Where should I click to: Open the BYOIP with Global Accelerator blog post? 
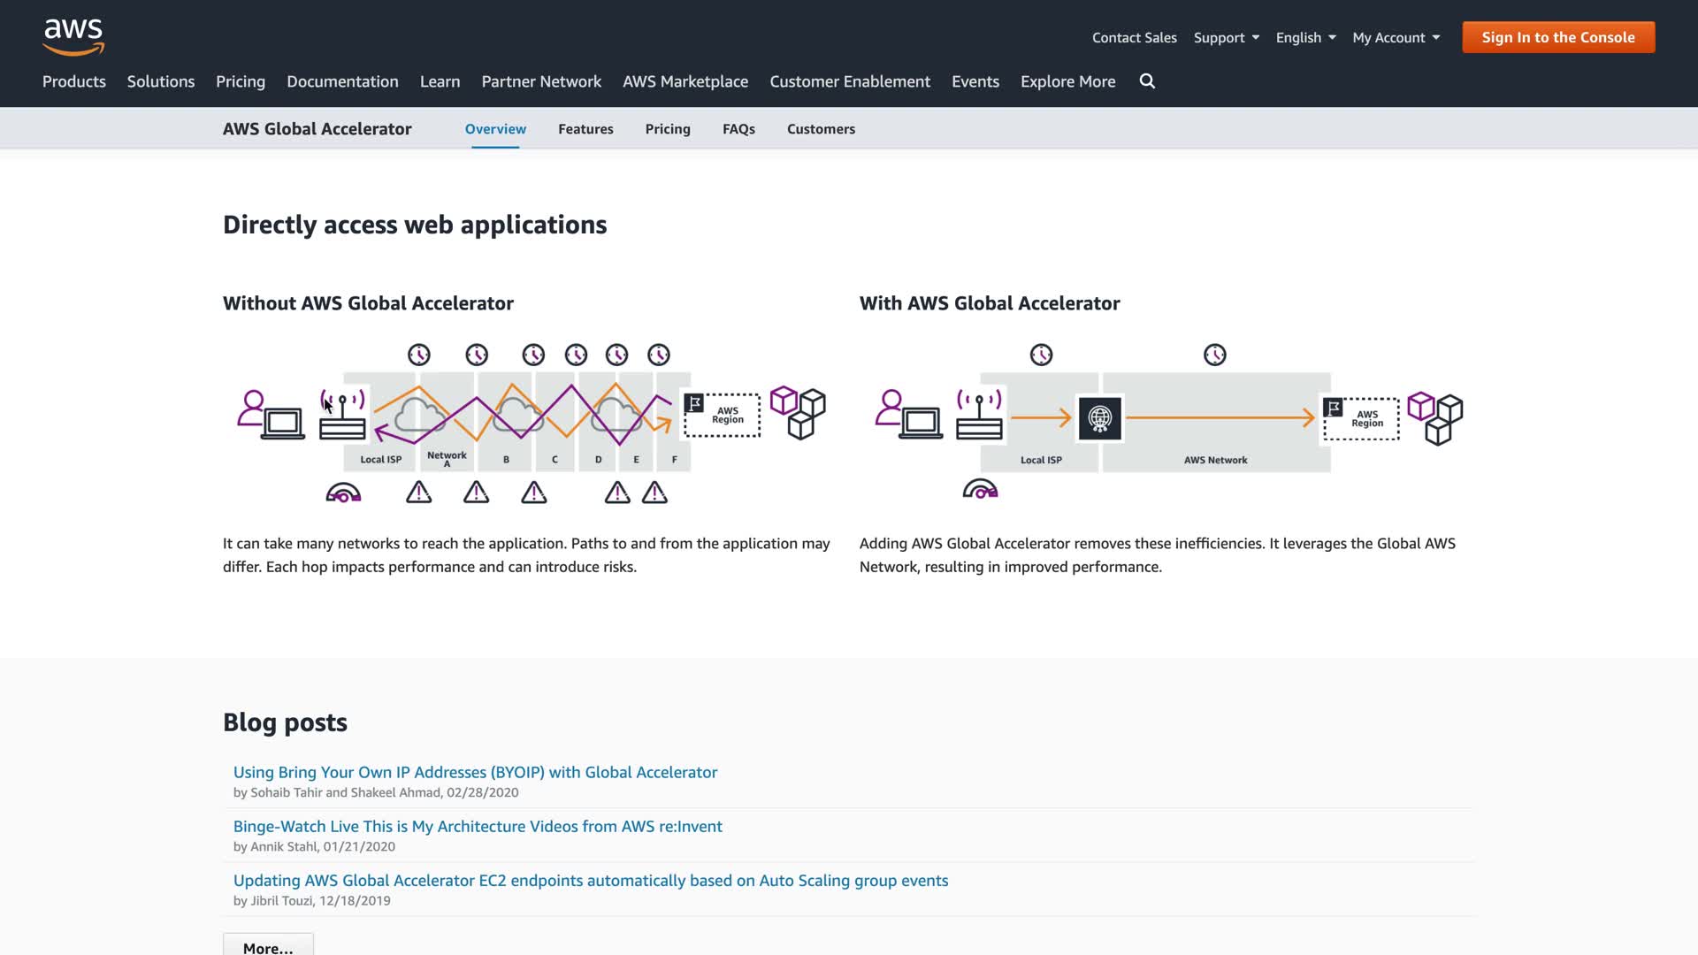point(475,772)
